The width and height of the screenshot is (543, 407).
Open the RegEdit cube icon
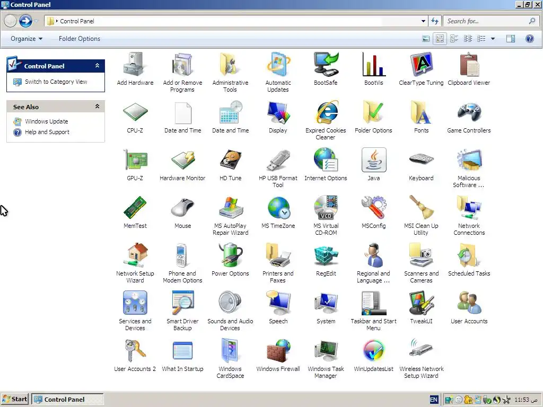326,260
